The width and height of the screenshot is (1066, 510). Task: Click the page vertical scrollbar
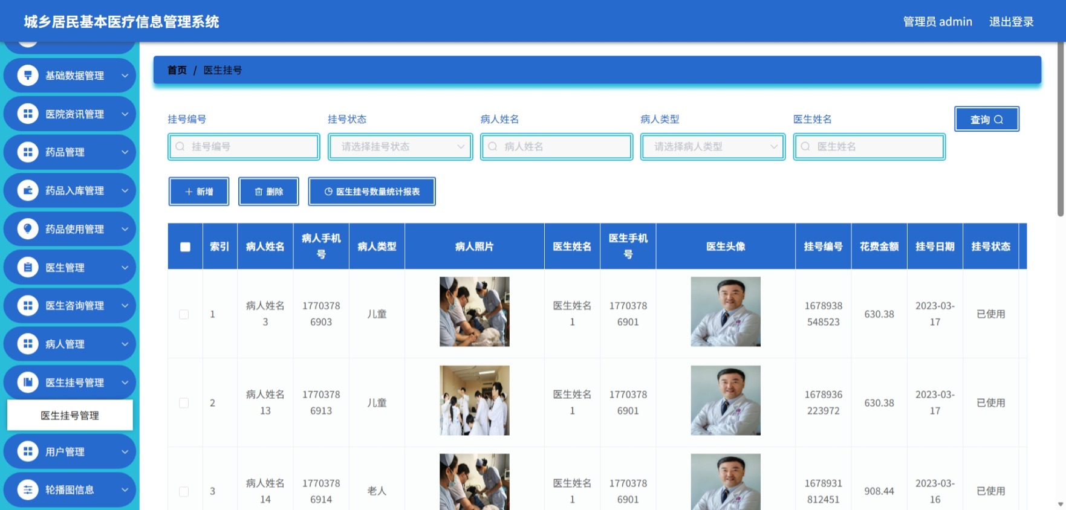point(1061,130)
